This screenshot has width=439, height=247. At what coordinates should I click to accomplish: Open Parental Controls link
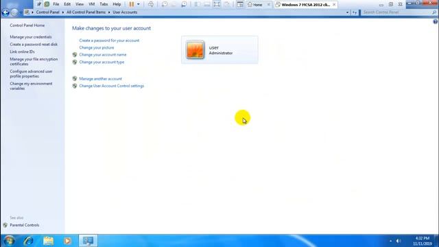point(25,225)
